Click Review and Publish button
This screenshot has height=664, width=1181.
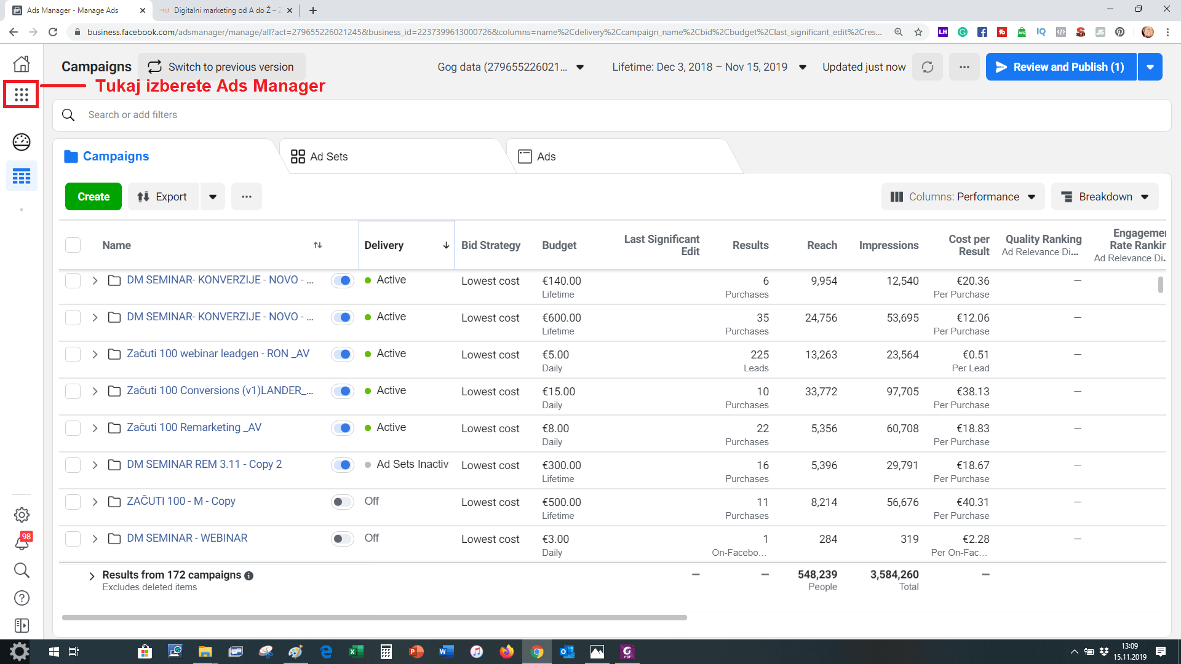pos(1061,67)
